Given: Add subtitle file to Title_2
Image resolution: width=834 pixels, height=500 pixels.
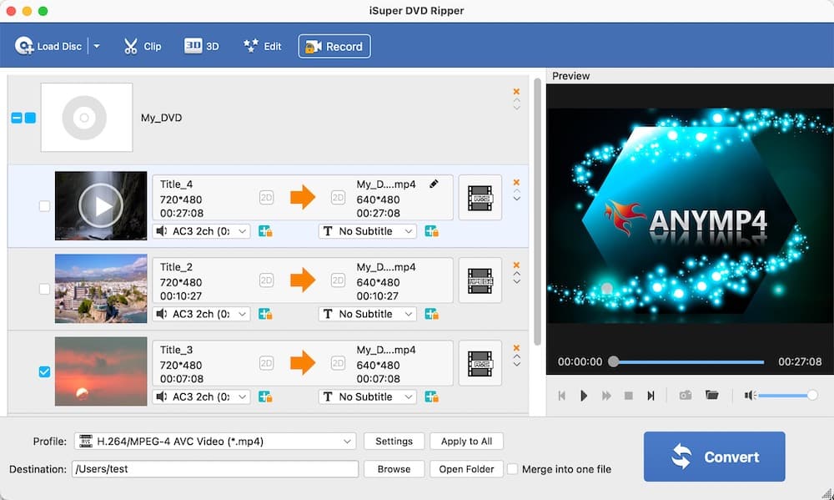Looking at the screenshot, I should pos(432,314).
